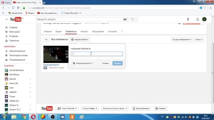Open the Безопасный режим dropdown
Image resolution: width=214 pixels, height=120 pixels.
[x=115, y=108]
